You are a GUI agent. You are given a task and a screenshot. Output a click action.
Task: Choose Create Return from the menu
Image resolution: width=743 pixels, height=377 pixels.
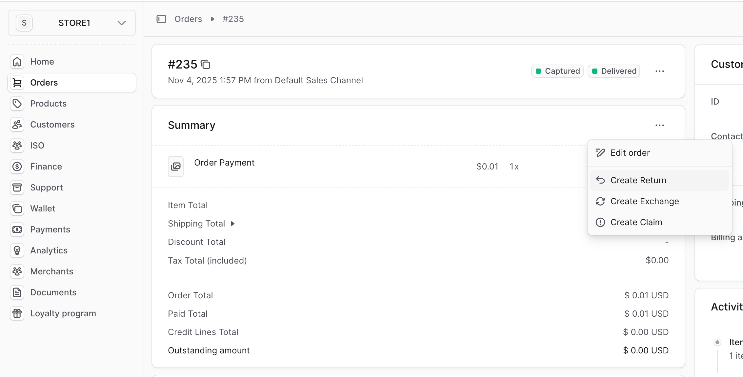[x=638, y=180]
